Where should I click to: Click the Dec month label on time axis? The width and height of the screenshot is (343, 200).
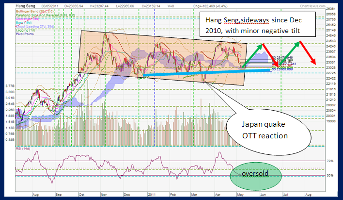click(x=126, y=195)
